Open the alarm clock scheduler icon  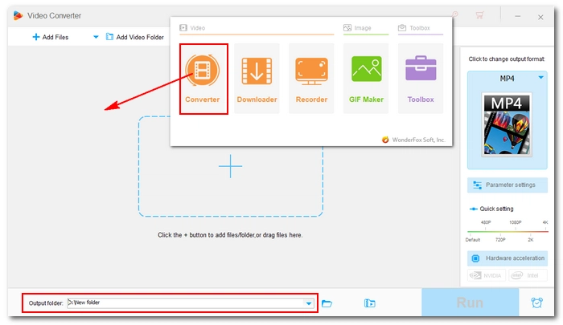(536, 303)
